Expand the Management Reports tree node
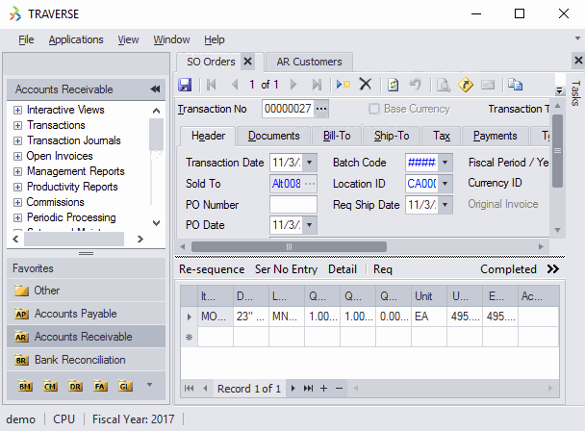The width and height of the screenshot is (585, 431). tap(17, 171)
